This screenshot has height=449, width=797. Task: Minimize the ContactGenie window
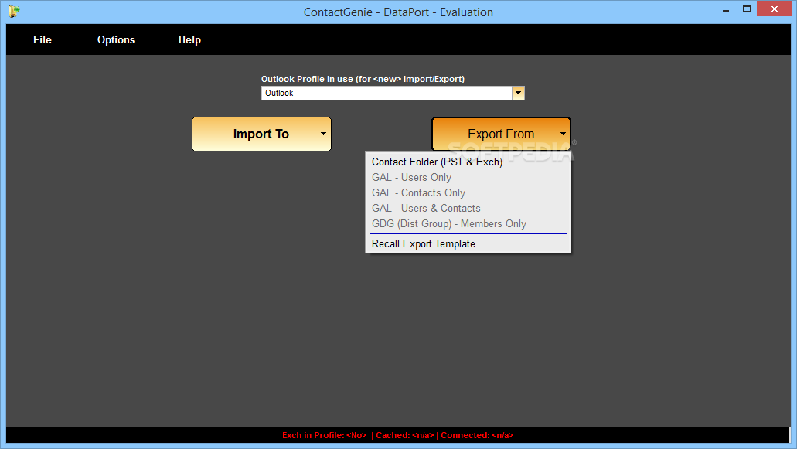[x=726, y=9]
